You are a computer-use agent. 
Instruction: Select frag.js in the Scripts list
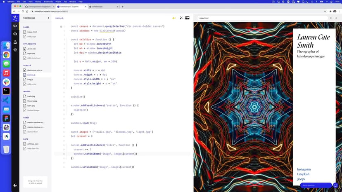[30, 80]
